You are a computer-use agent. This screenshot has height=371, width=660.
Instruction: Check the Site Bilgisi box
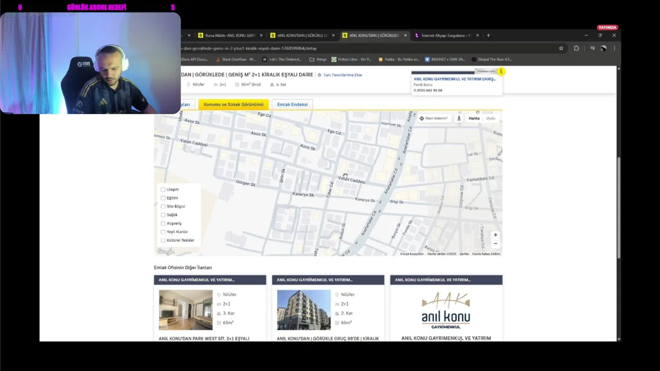point(163,206)
